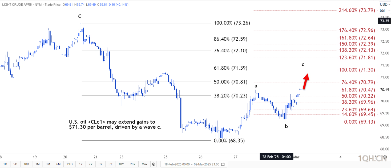Click the 73.35 current price label

(384, 21)
